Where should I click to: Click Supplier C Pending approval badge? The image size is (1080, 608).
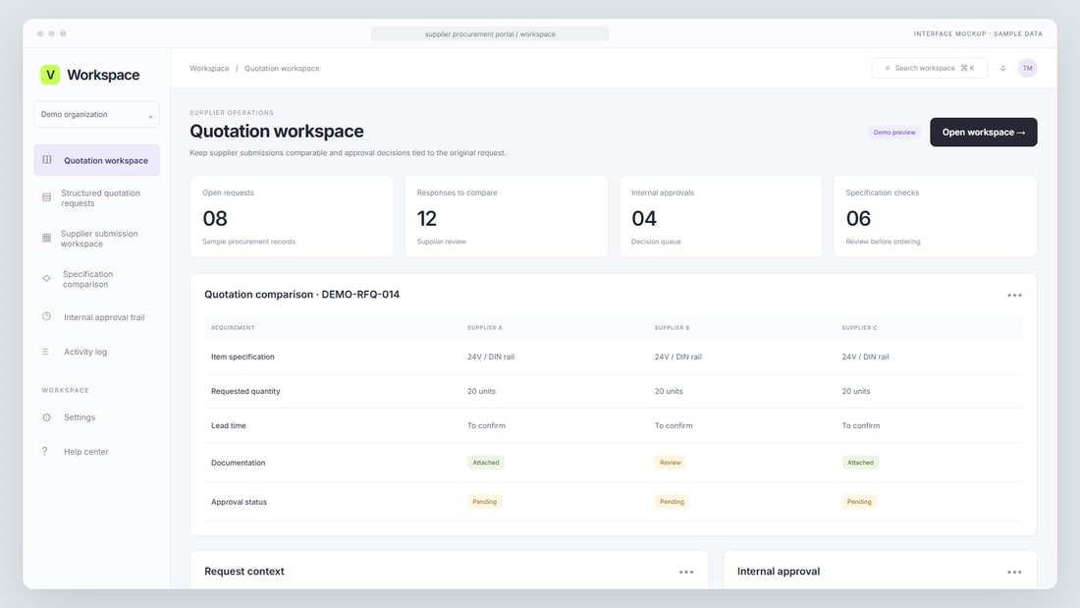(859, 502)
